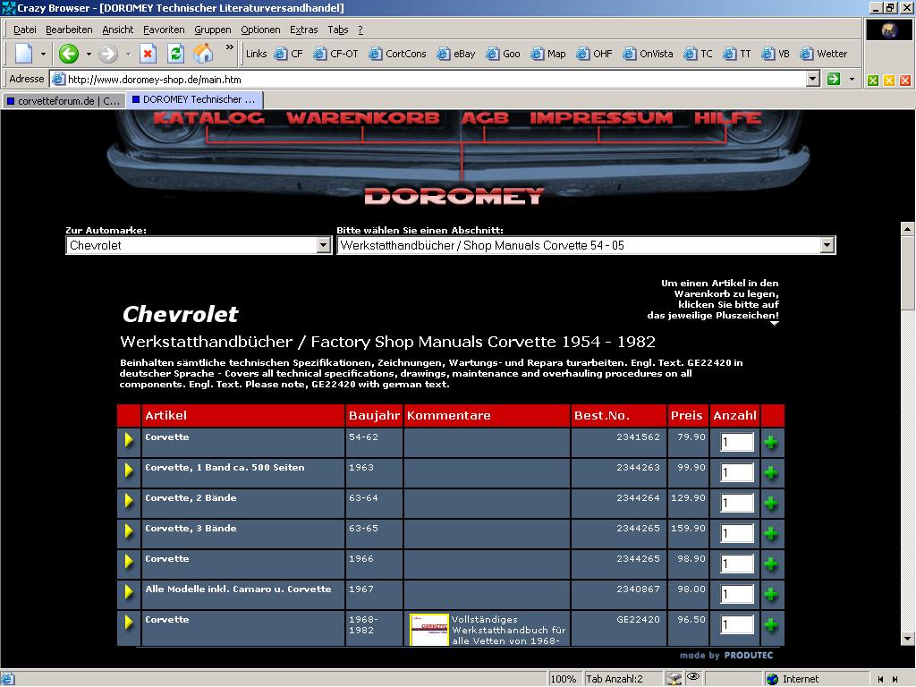Click quantity field for Best.No. 2341562
Viewport: 916px width, 687px height.
(x=737, y=442)
